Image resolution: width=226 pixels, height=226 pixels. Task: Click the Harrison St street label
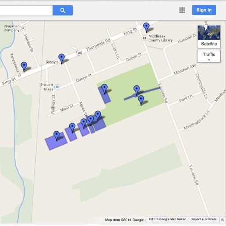point(29,43)
